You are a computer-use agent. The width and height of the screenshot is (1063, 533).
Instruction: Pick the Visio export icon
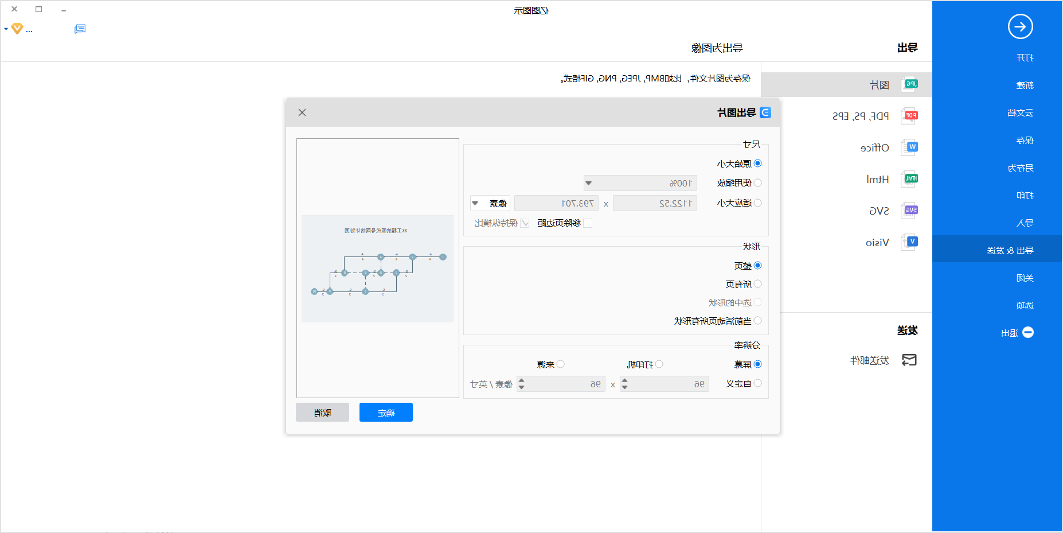909,242
